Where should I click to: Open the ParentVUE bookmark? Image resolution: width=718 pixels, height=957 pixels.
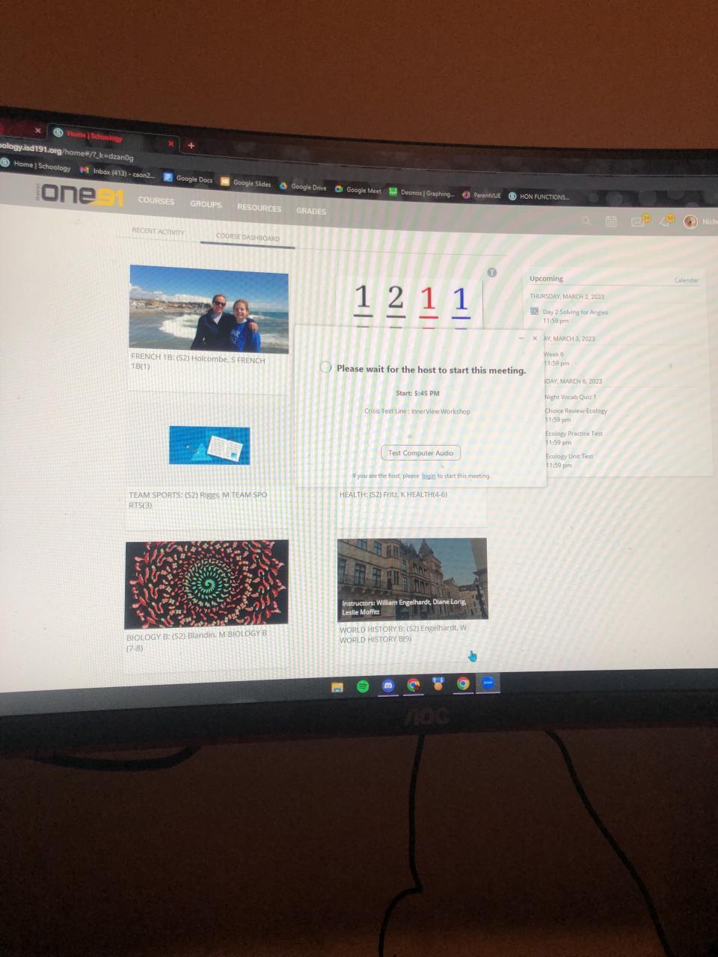(x=482, y=195)
